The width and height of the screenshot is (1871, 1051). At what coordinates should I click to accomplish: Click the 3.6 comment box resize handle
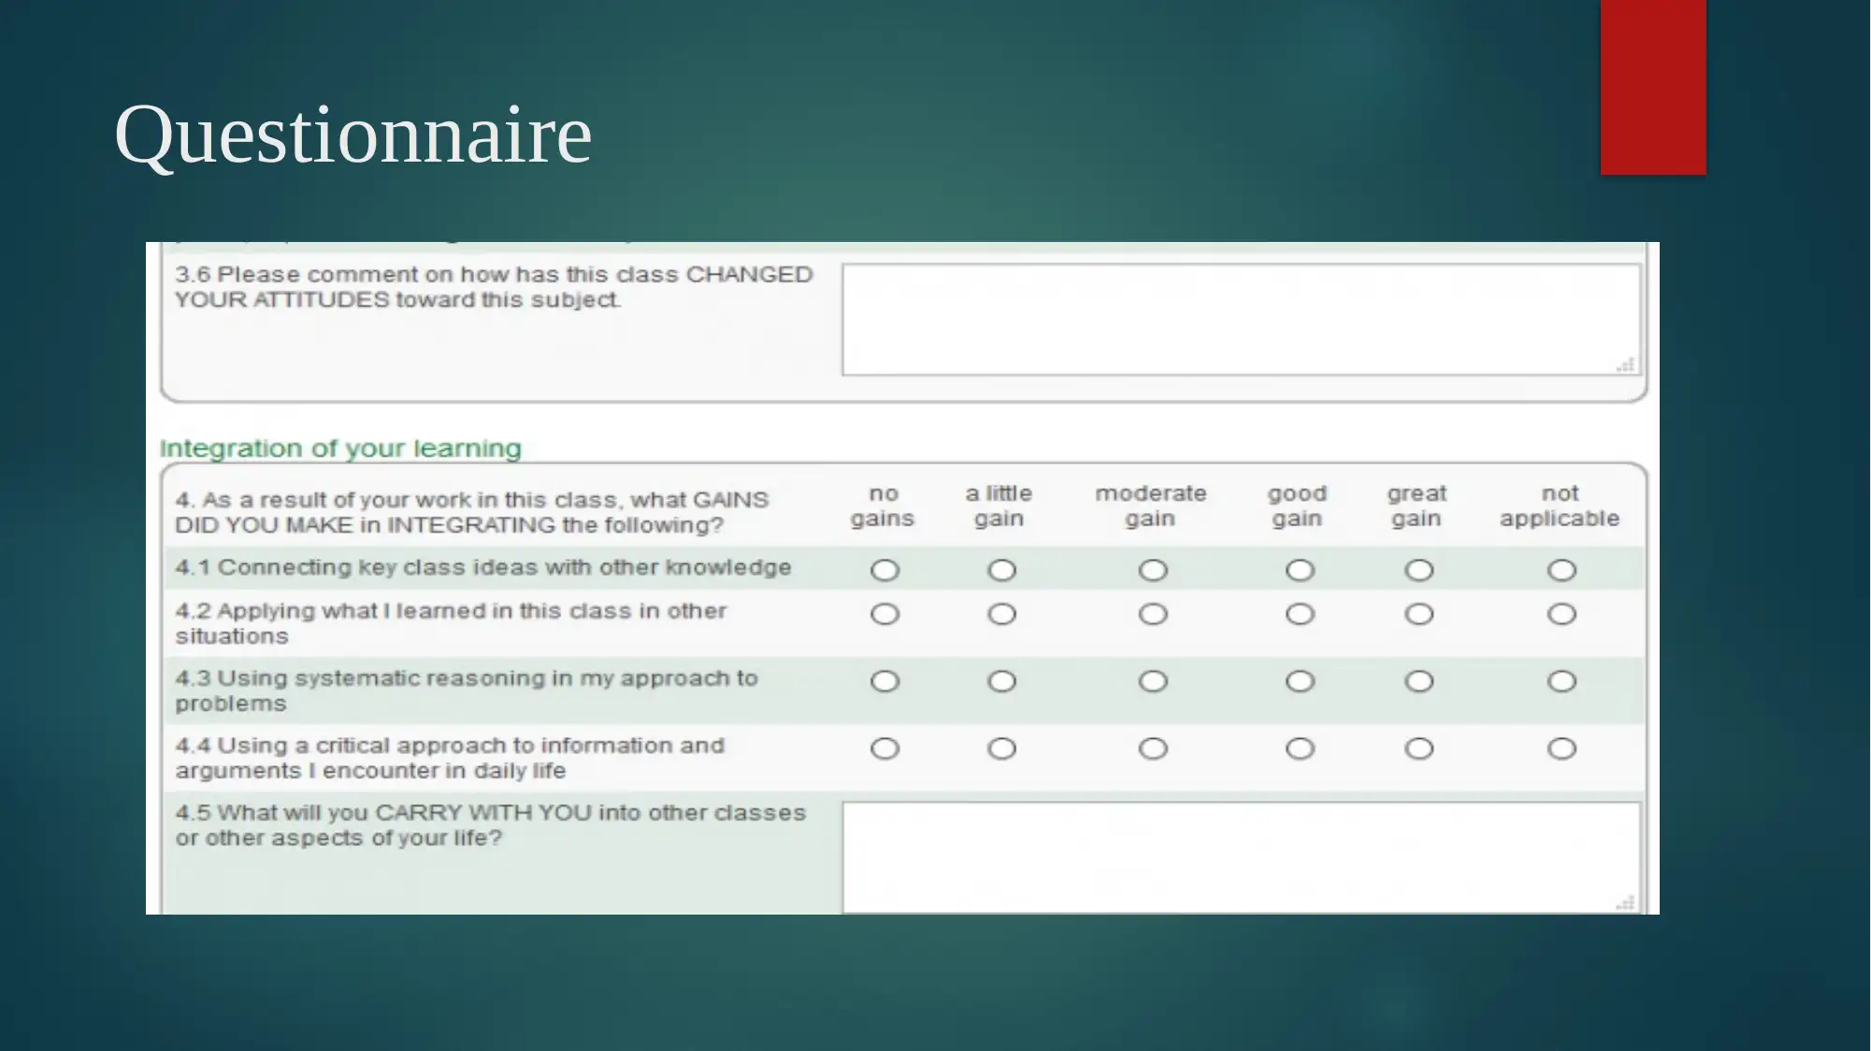point(1625,364)
